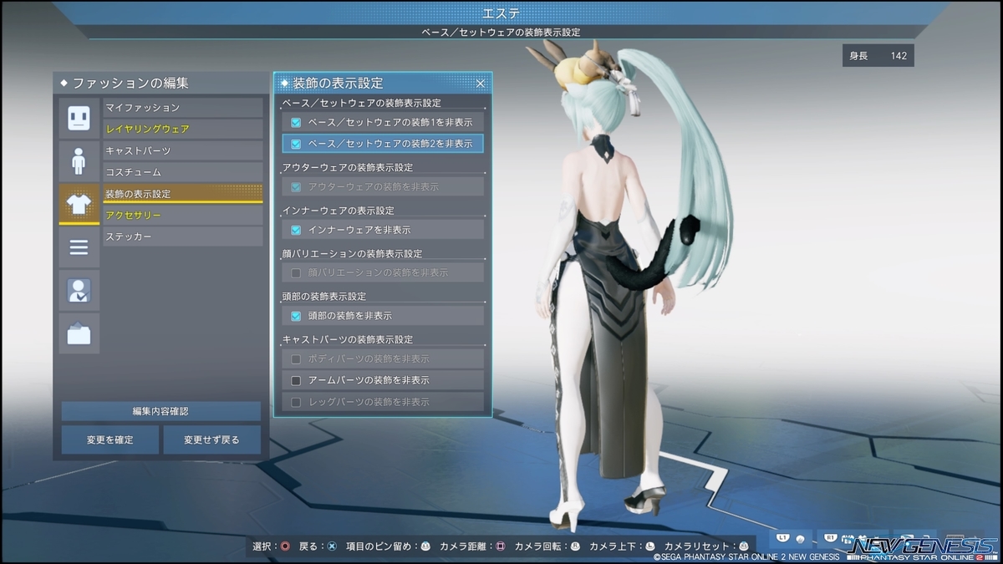Click 編集内容確認 button
The image size is (1003, 564).
[160, 411]
